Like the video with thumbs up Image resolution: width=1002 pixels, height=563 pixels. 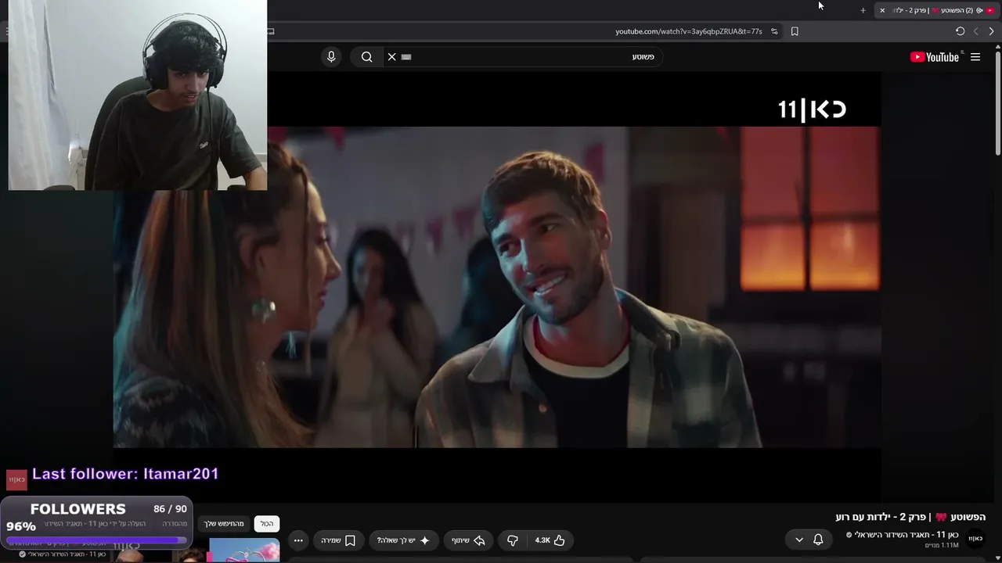pyautogui.click(x=550, y=540)
